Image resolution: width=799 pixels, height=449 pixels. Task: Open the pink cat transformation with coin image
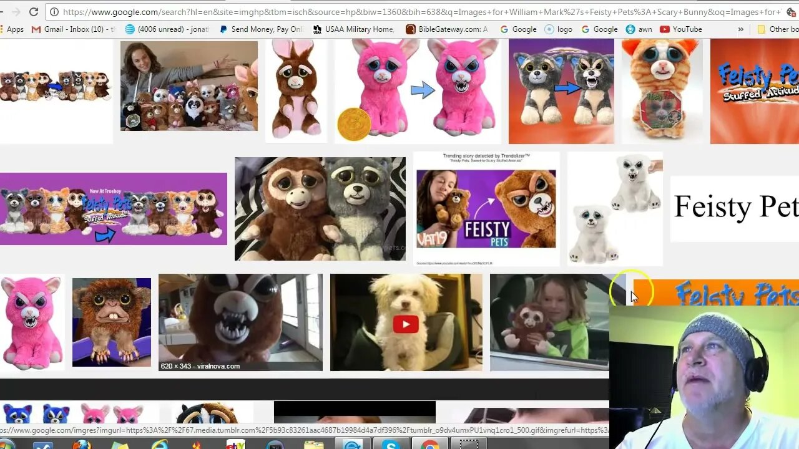click(x=418, y=91)
